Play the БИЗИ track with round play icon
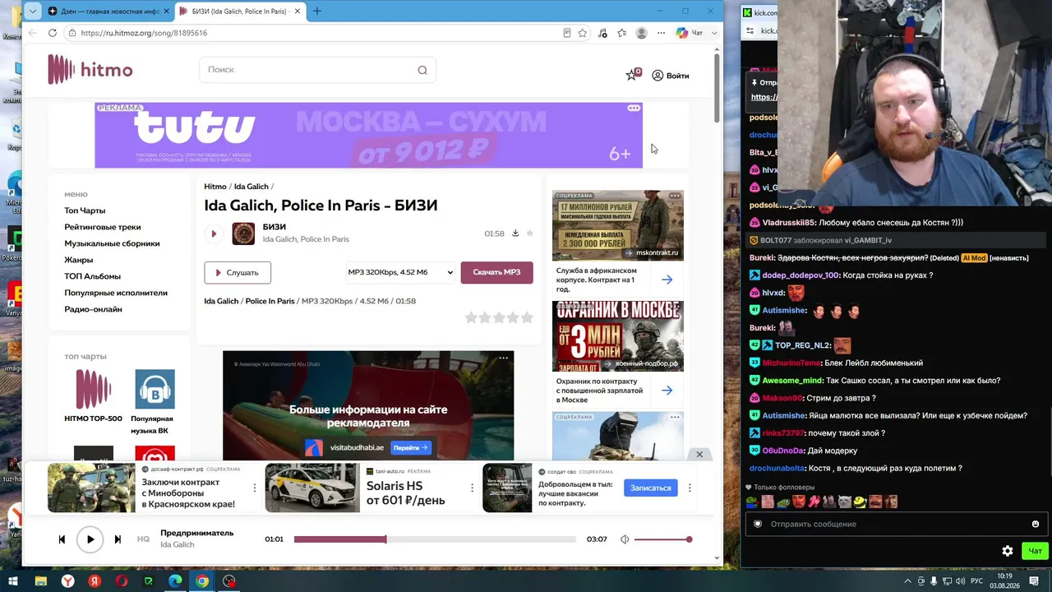This screenshot has width=1052, height=592. click(x=214, y=234)
